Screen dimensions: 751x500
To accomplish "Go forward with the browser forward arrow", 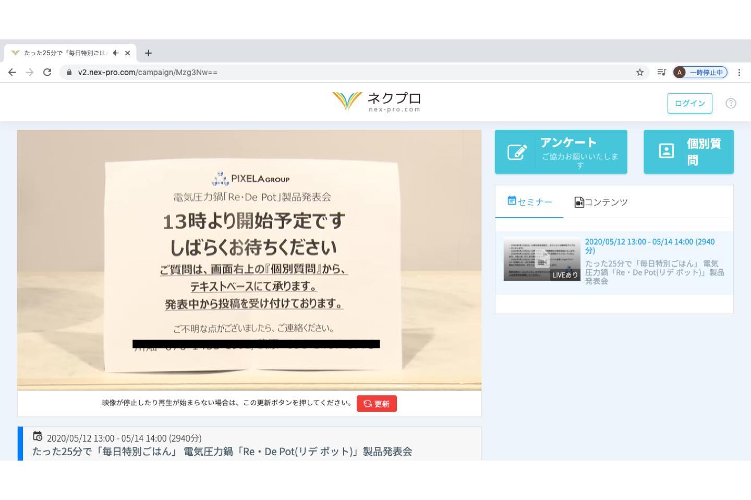I will (x=30, y=72).
